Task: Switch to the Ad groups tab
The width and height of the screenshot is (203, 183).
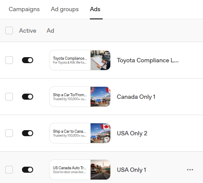Action: [65, 9]
